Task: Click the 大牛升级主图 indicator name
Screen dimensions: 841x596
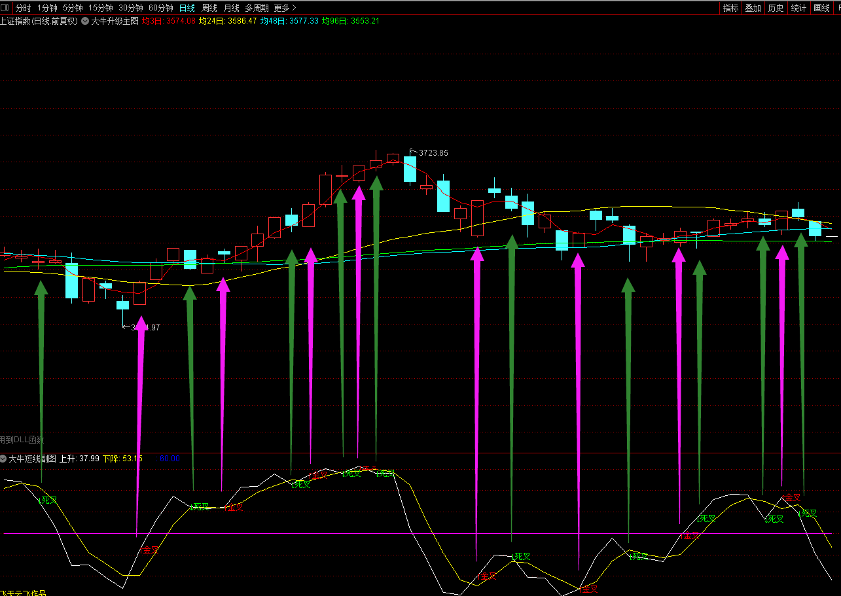Action: (x=115, y=21)
